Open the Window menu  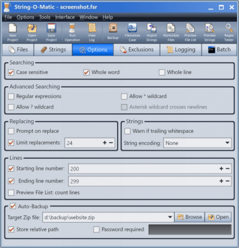pos(89,17)
